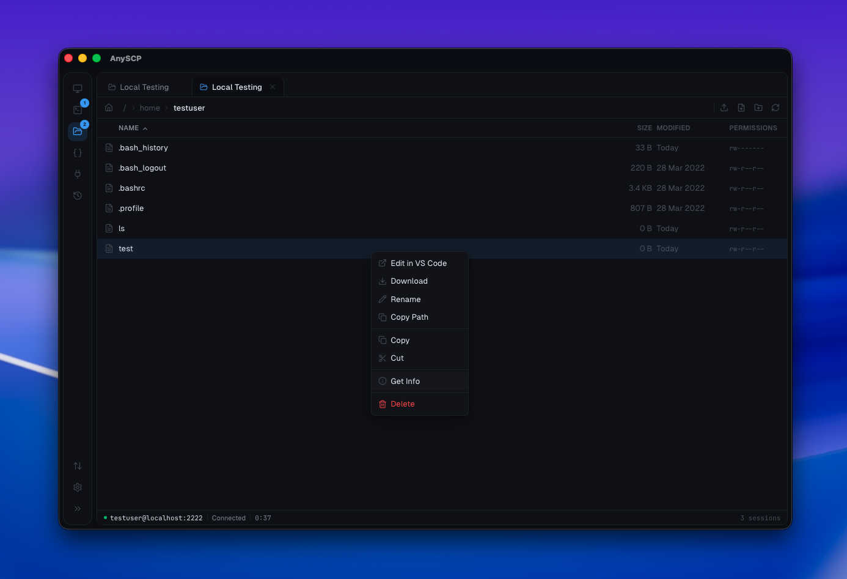Open the terminal sessions sidebar icon
This screenshot has height=579, width=847.
tap(78, 110)
